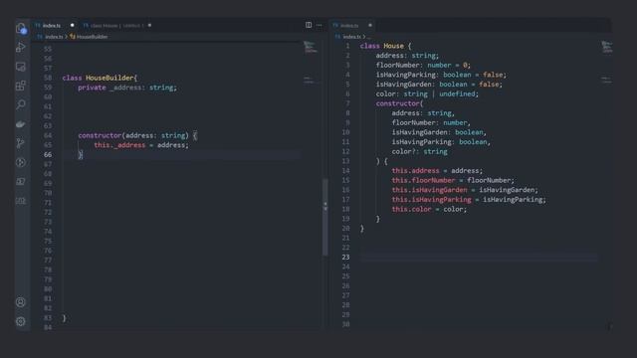Open the Accounts icon in activity bar

pyautogui.click(x=21, y=302)
